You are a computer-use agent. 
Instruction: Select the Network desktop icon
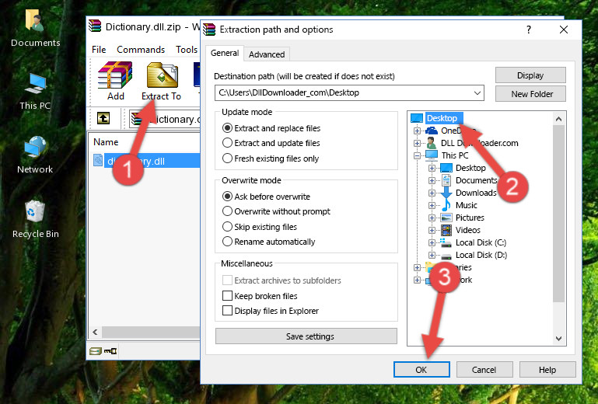tap(35, 155)
